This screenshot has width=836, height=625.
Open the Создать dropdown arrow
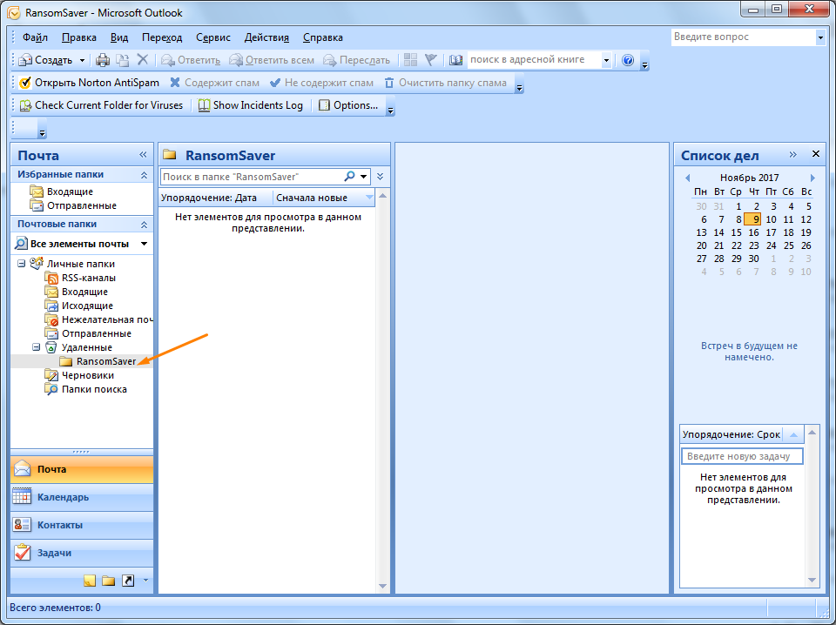tap(82, 60)
